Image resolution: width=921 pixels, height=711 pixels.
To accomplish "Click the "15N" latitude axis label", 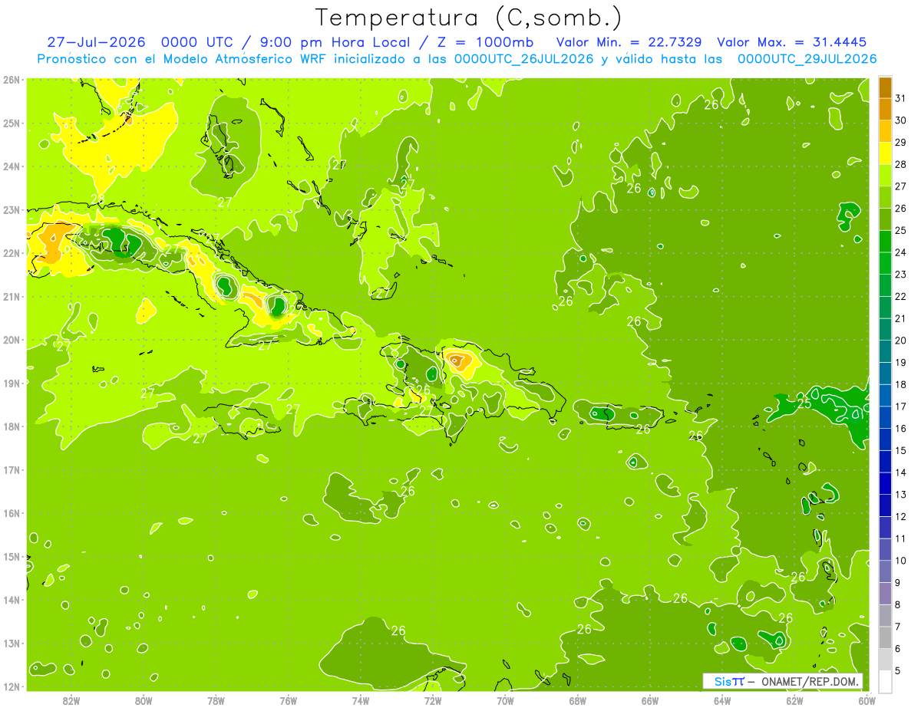I will [12, 557].
